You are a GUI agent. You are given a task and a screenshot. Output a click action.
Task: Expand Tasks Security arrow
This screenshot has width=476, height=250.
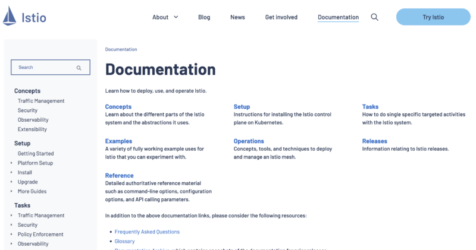(x=11, y=225)
